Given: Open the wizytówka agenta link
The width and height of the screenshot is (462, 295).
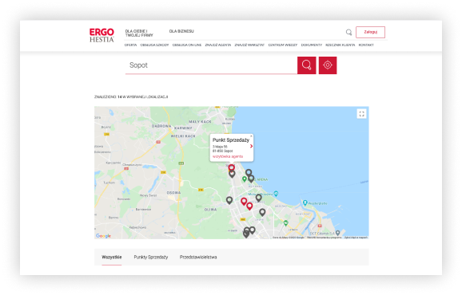Looking at the screenshot, I should 228,156.
